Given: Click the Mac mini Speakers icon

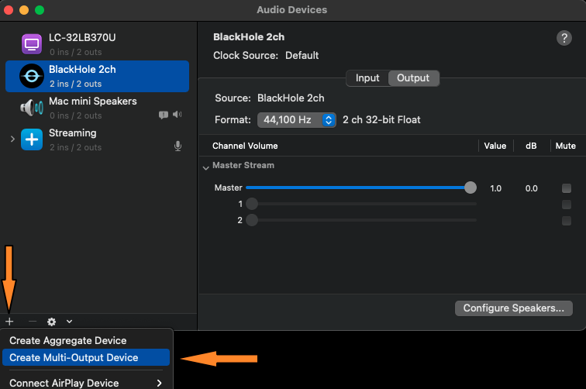Looking at the screenshot, I should pyautogui.click(x=31, y=108).
